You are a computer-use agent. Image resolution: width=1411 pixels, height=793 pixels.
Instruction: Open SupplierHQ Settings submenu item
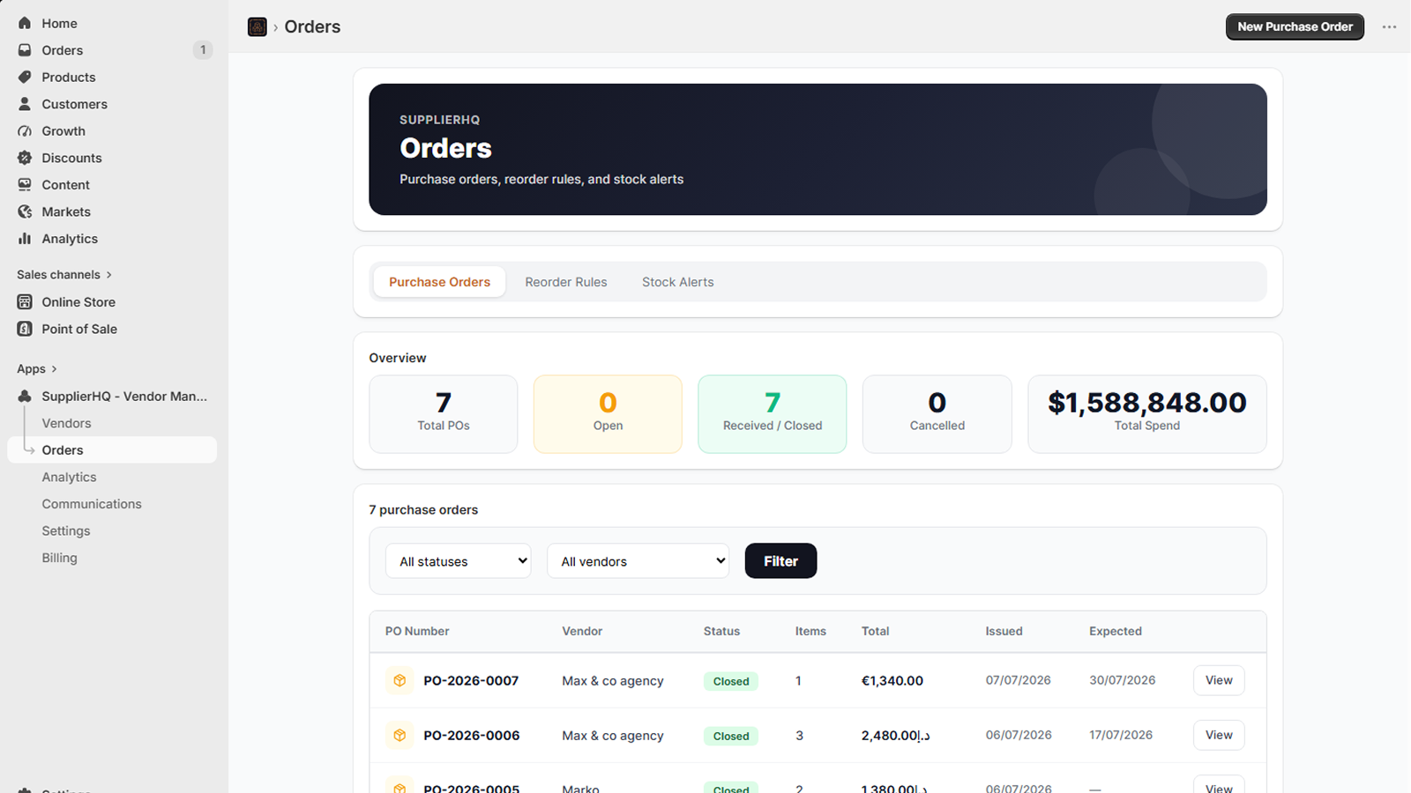point(66,531)
